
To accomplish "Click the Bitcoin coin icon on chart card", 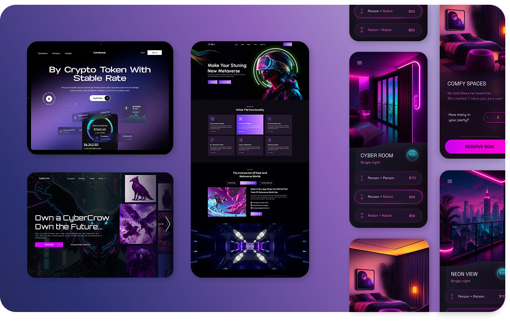I will tap(126, 108).
